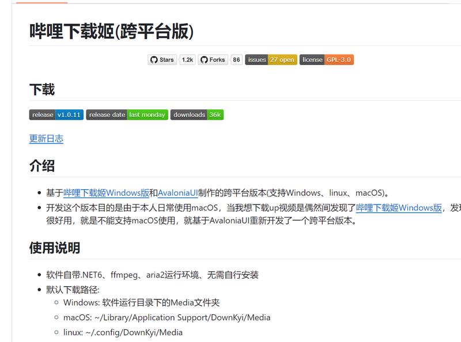
Task: Click the 默认下载路径 list item
Action: click(x=73, y=290)
